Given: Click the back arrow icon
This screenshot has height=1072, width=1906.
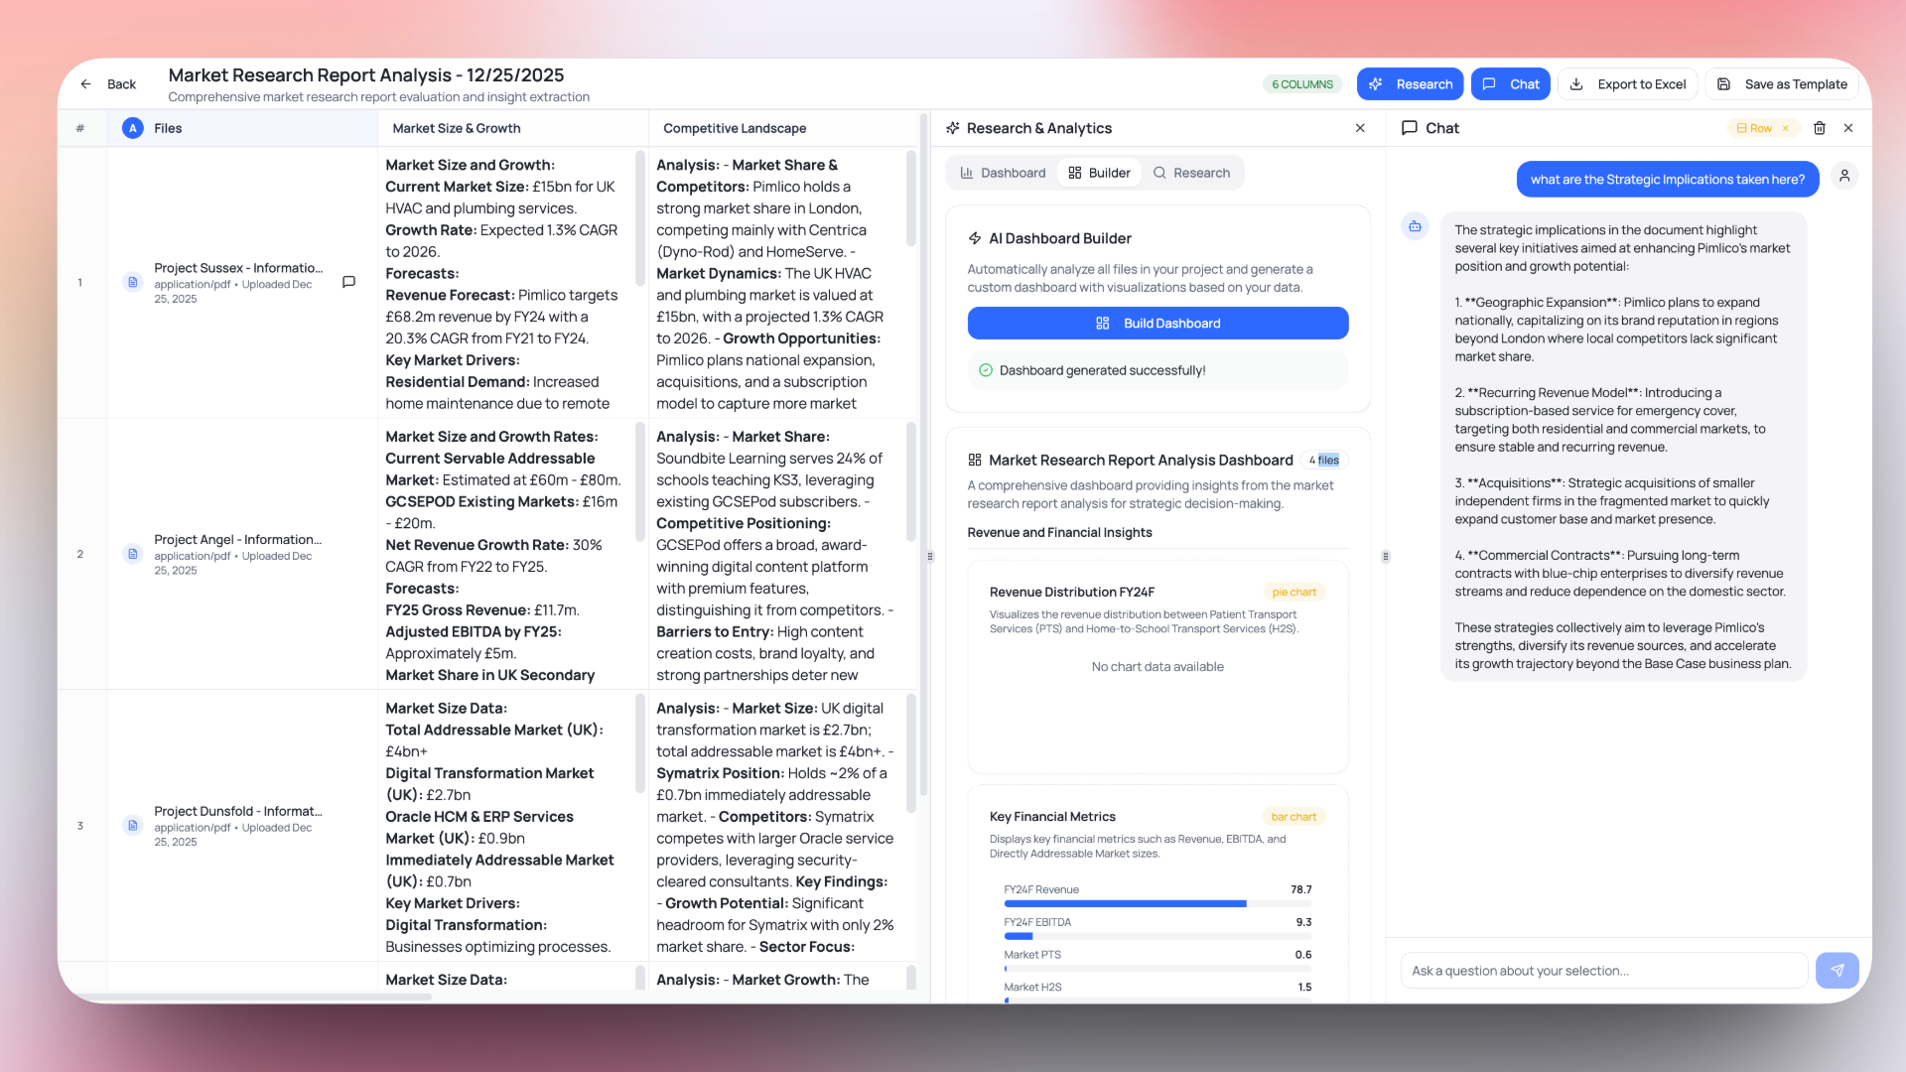Looking at the screenshot, I should point(85,83).
